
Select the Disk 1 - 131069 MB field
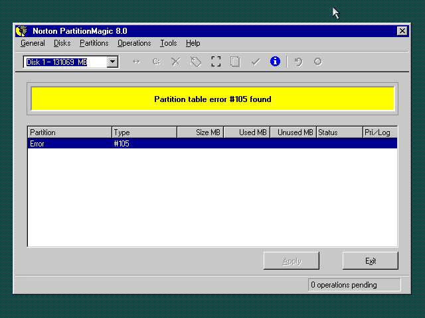[x=66, y=62]
